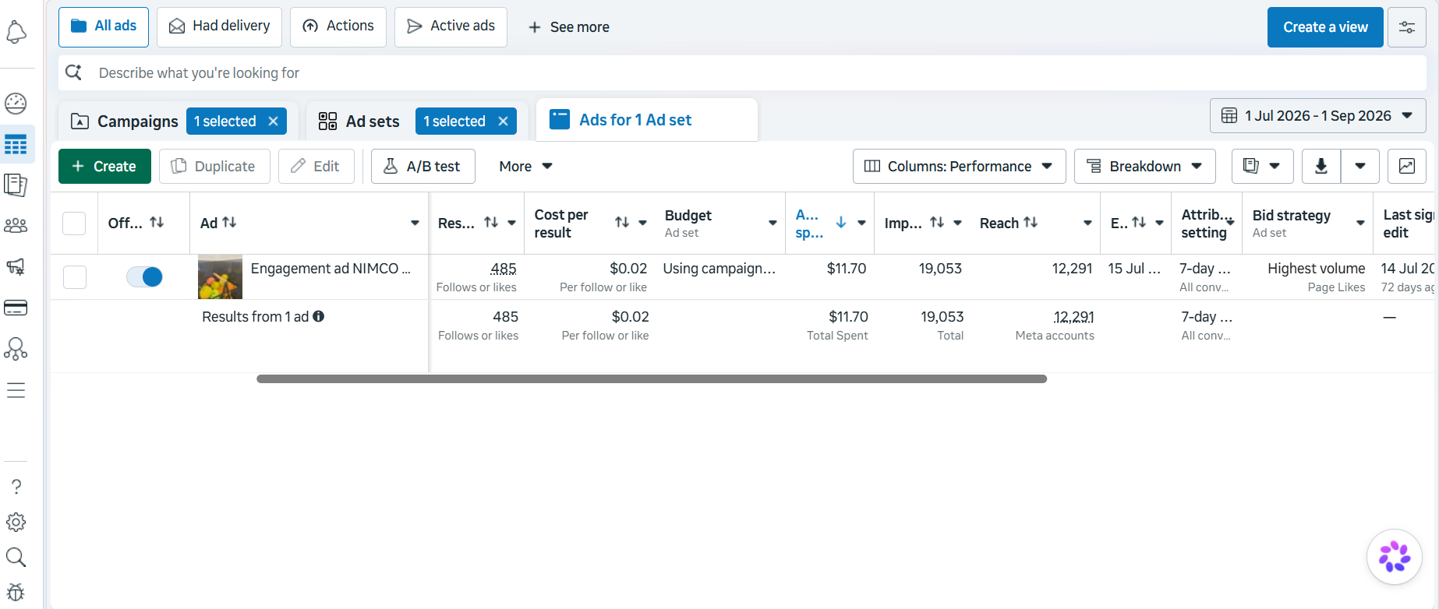Click the export download icon

pyautogui.click(x=1321, y=166)
